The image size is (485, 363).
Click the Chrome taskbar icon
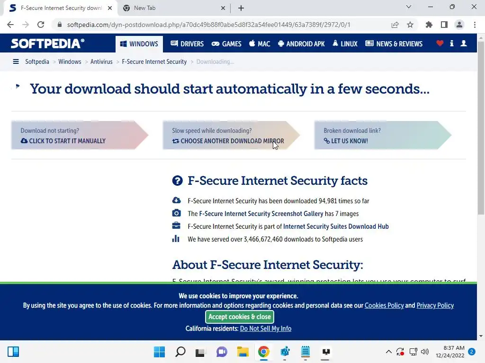coord(263,352)
